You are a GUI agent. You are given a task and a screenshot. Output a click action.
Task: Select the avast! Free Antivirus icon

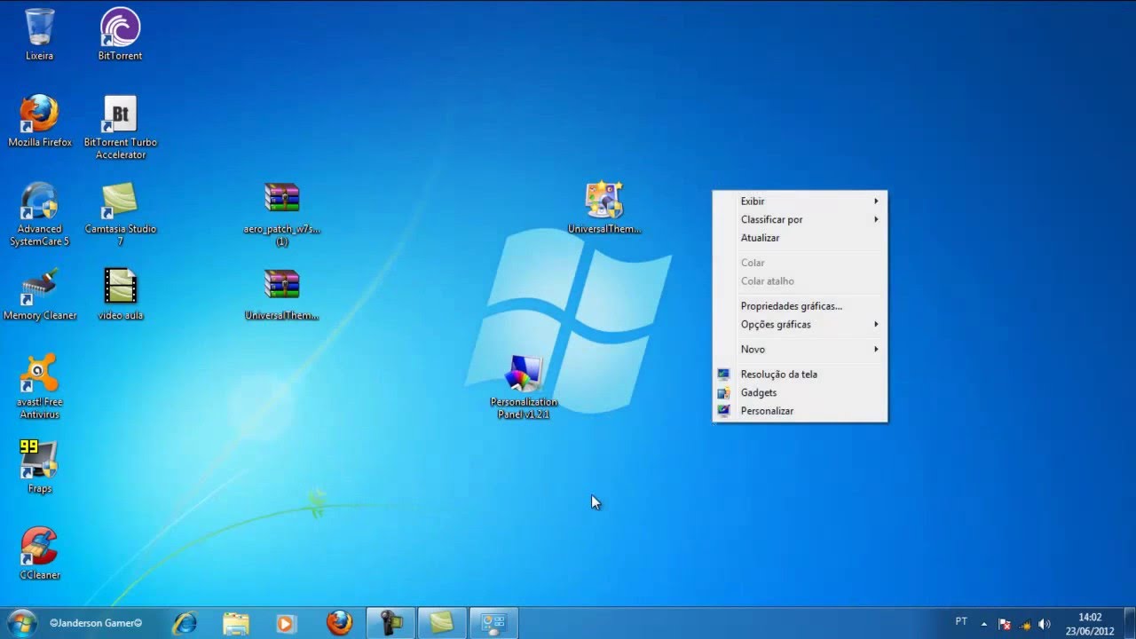point(39,387)
